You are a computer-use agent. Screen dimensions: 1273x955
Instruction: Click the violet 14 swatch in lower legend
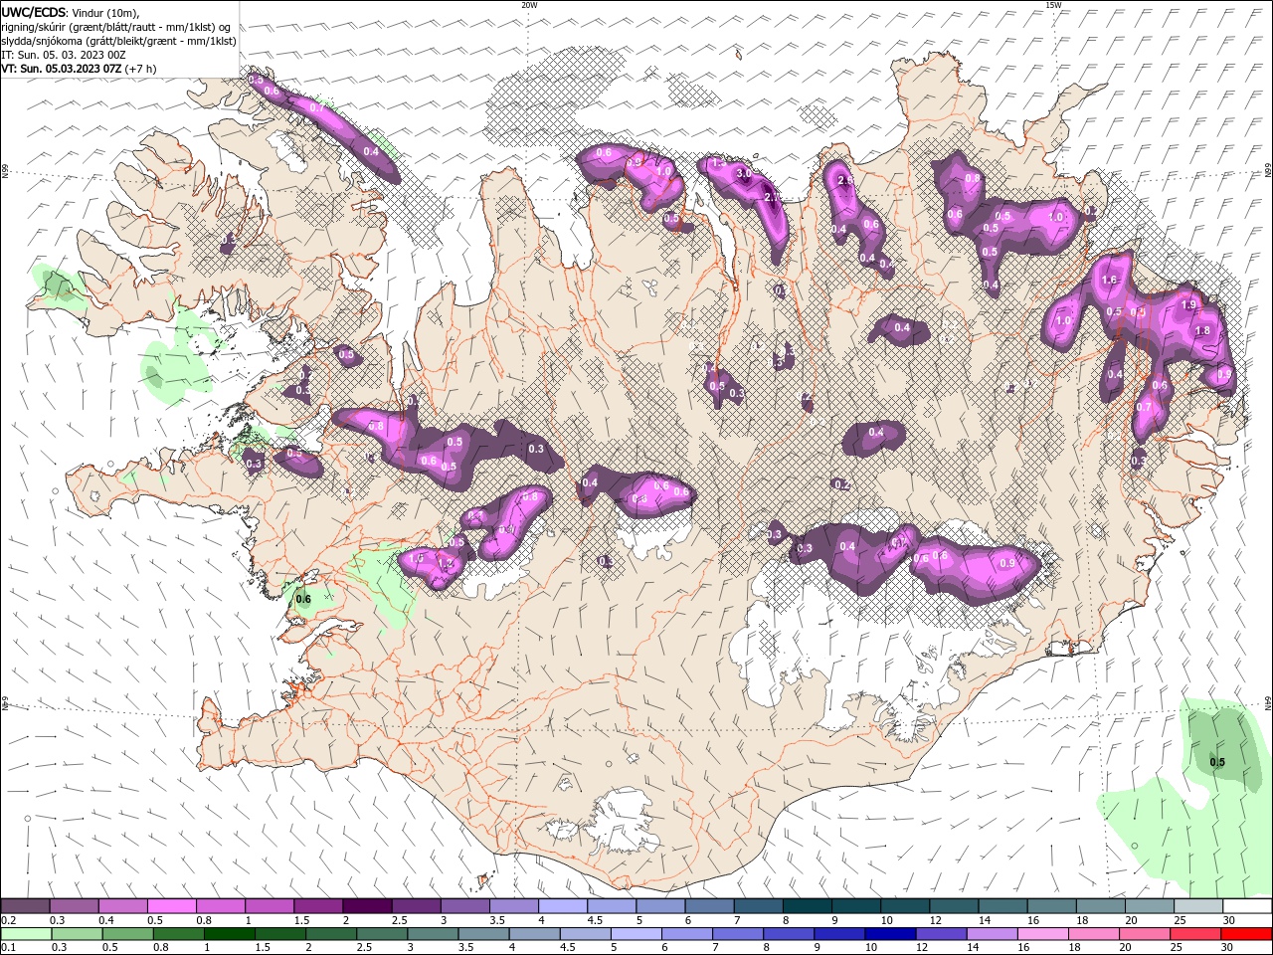[992, 934]
